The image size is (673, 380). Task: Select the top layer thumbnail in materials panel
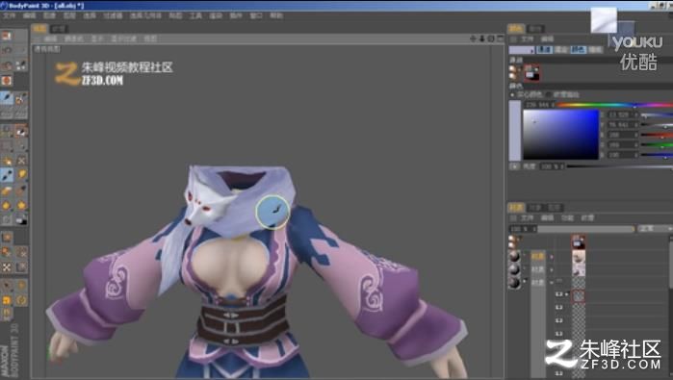[x=578, y=241]
